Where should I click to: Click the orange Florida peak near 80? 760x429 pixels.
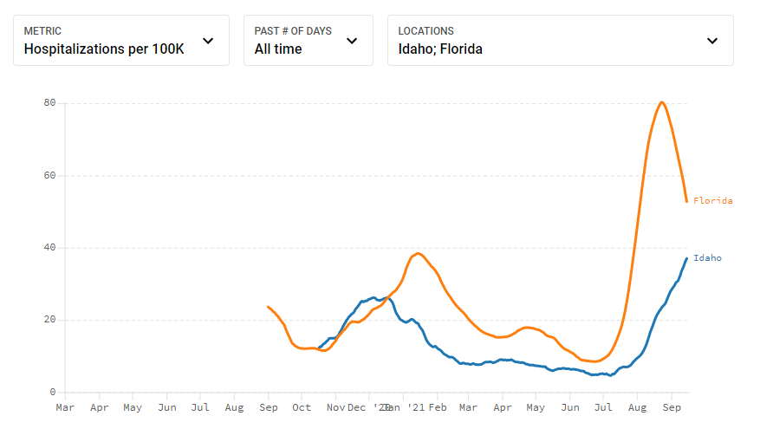pyautogui.click(x=662, y=102)
